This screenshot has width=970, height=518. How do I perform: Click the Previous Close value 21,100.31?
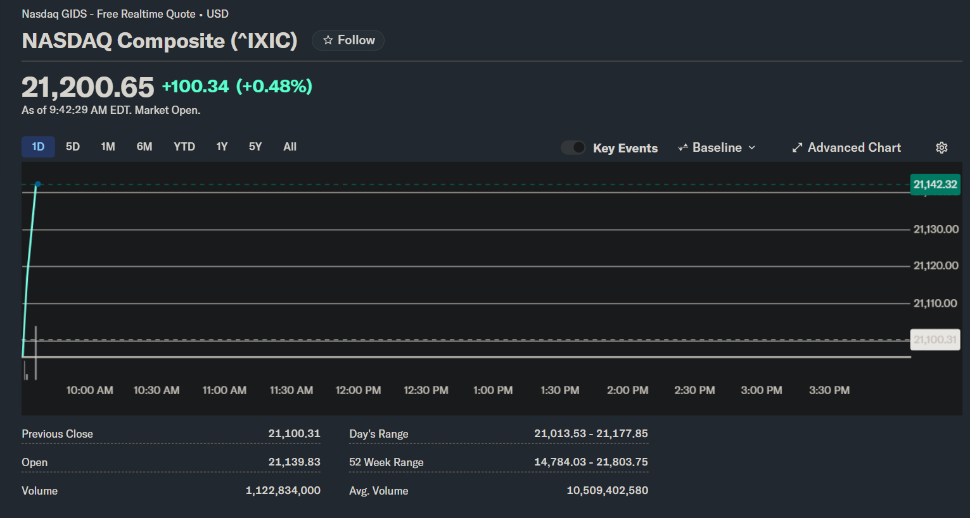point(295,433)
